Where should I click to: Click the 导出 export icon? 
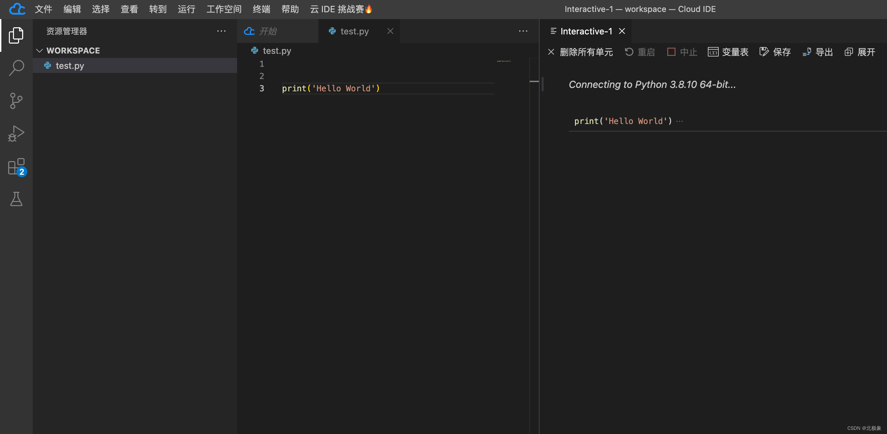[x=807, y=52]
